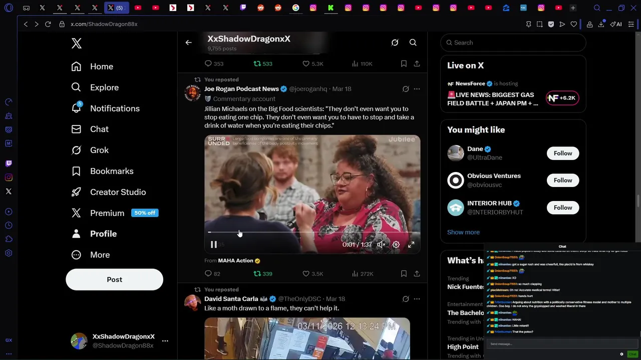Open Bookmarks in left navigation
The width and height of the screenshot is (641, 360).
(103, 171)
